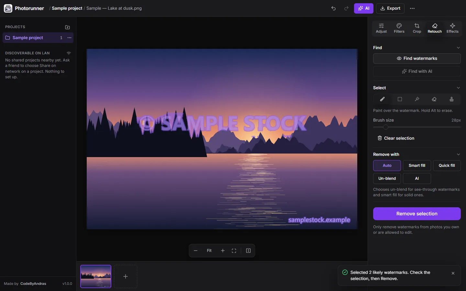Select the magic wand tool
The width and height of the screenshot is (466, 291).
(x=417, y=99)
